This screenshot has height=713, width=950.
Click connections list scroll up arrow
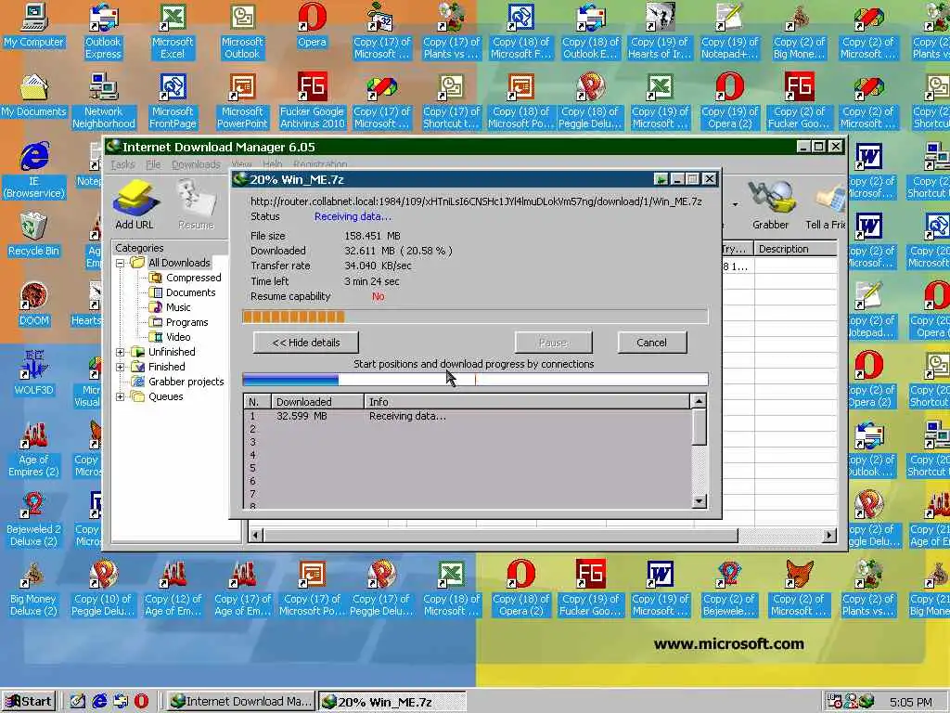click(699, 401)
